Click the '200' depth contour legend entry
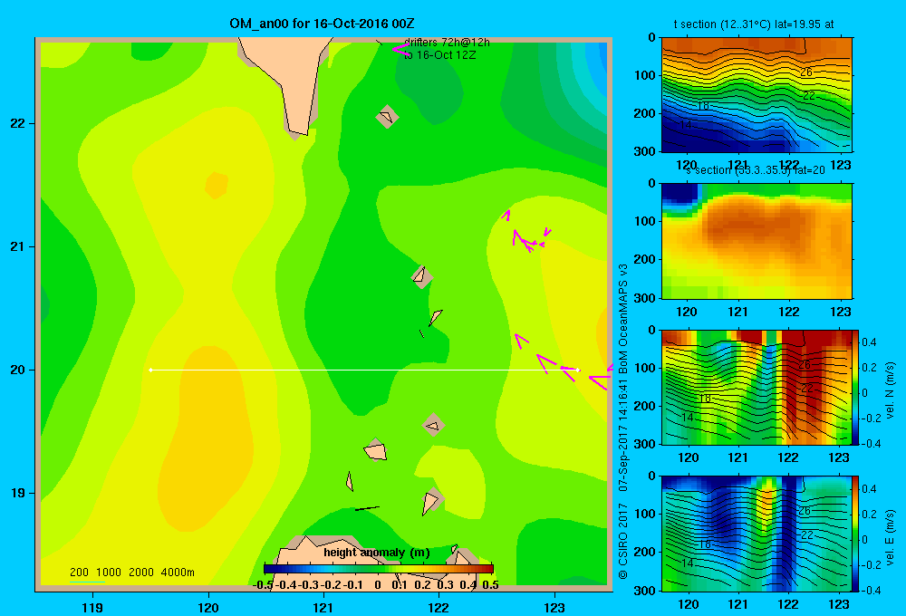This screenshot has height=616, width=906. coord(79,573)
